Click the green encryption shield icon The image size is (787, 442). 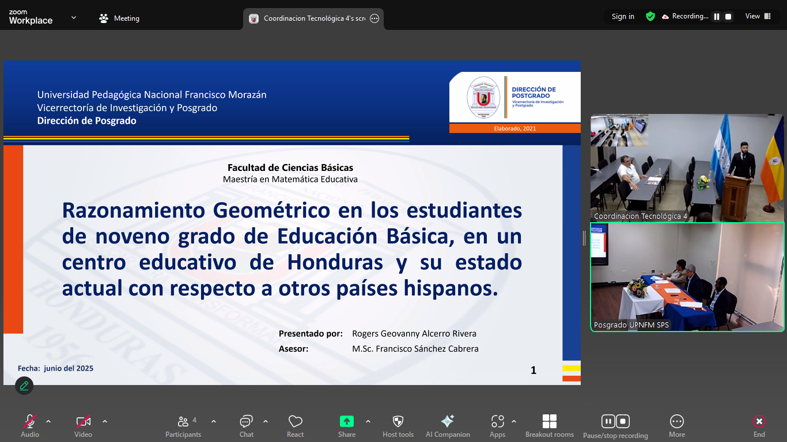coord(650,17)
